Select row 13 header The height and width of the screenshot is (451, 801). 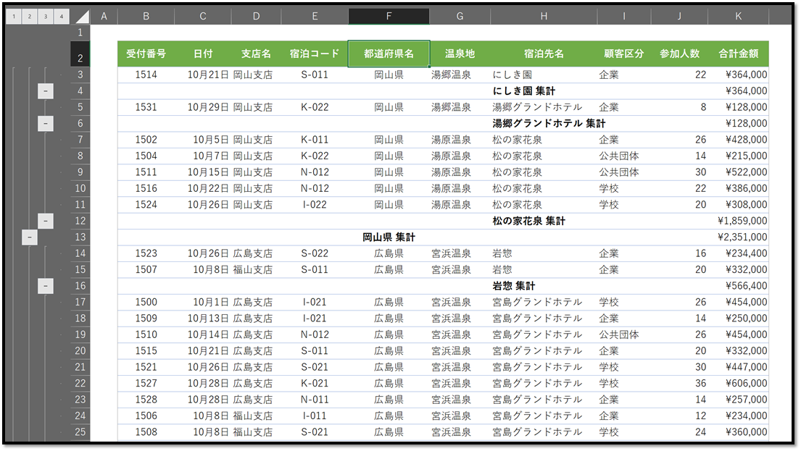(82, 237)
